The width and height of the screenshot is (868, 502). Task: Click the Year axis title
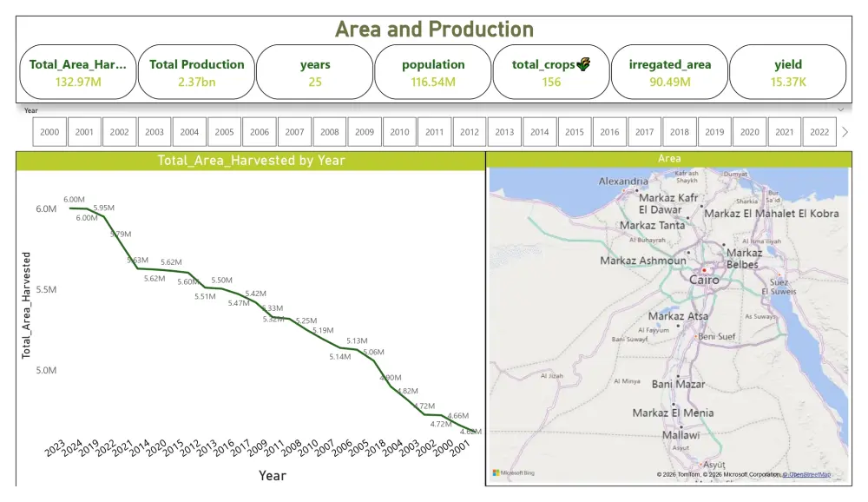[x=273, y=475]
